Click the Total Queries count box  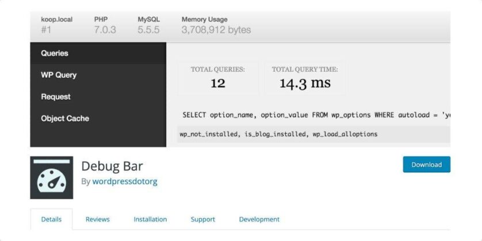[217, 77]
